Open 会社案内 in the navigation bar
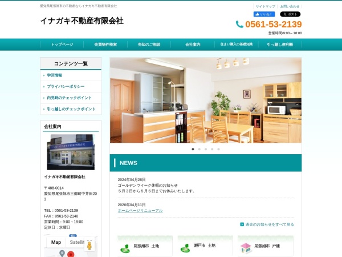Viewport: 342px width, 257px height. pos(193,45)
